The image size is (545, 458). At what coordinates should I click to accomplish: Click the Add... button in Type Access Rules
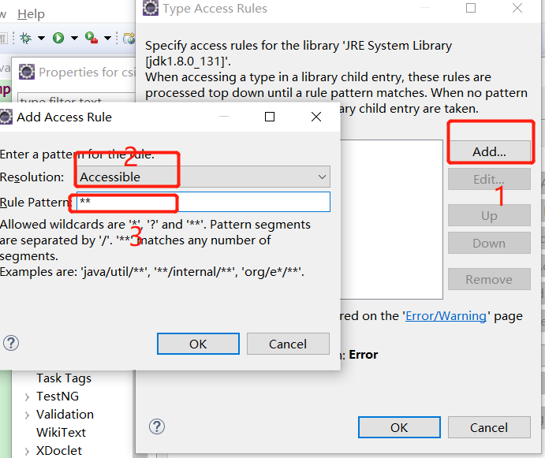tap(489, 151)
